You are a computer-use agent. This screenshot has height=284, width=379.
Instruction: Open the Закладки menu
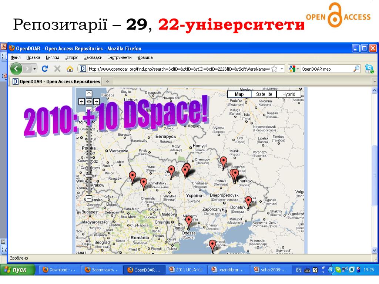pyautogui.click(x=93, y=57)
